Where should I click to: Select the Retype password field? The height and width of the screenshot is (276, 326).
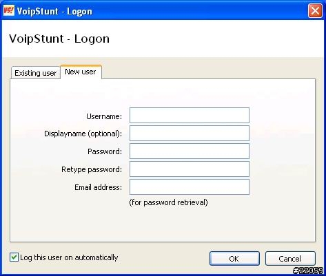pos(190,169)
